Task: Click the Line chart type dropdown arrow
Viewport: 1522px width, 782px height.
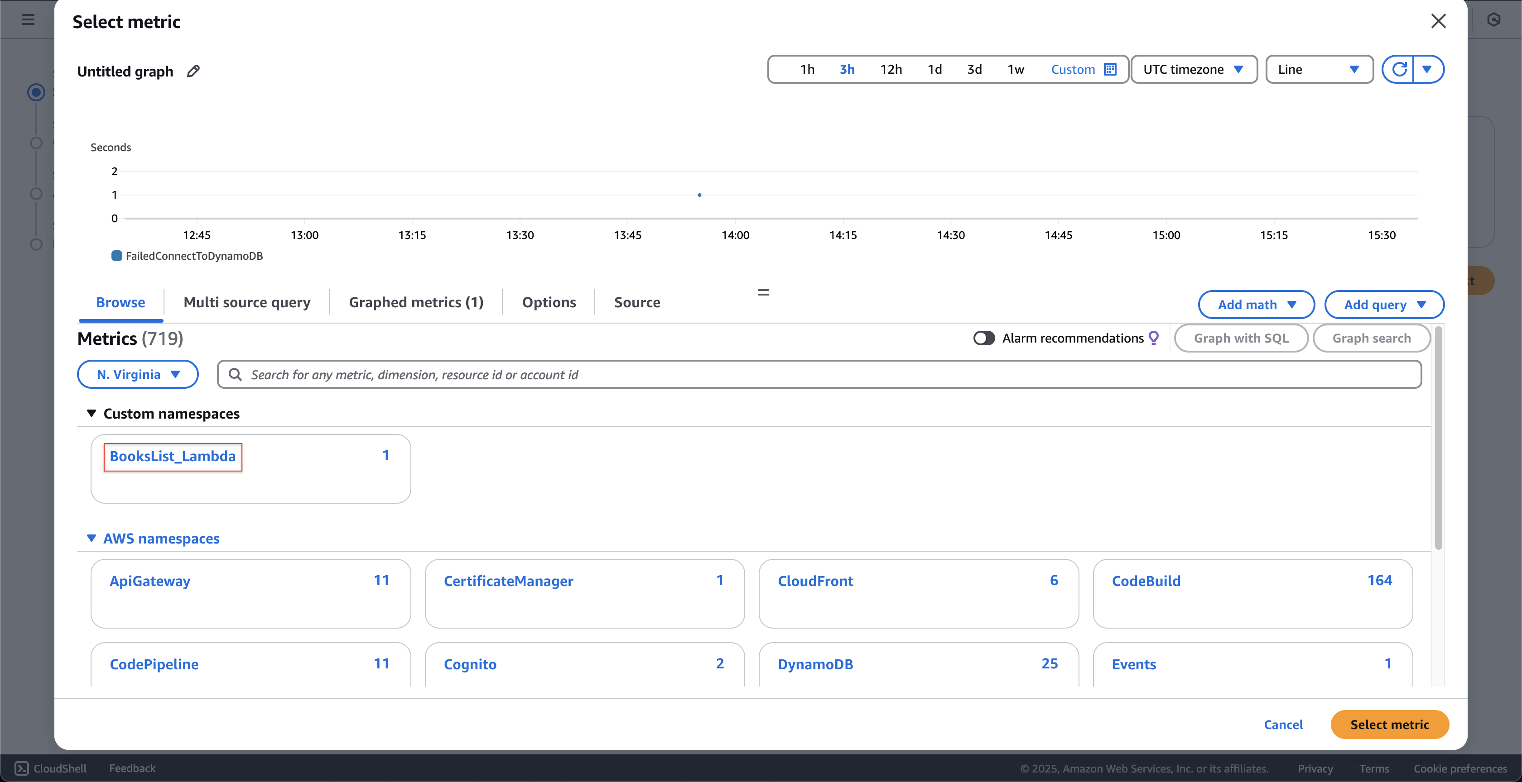Action: 1354,69
